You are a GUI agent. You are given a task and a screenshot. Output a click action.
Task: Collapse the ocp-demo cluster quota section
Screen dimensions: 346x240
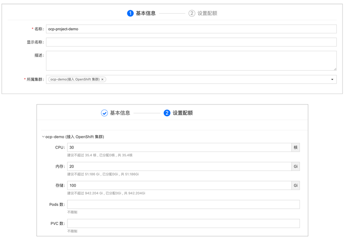(43, 137)
